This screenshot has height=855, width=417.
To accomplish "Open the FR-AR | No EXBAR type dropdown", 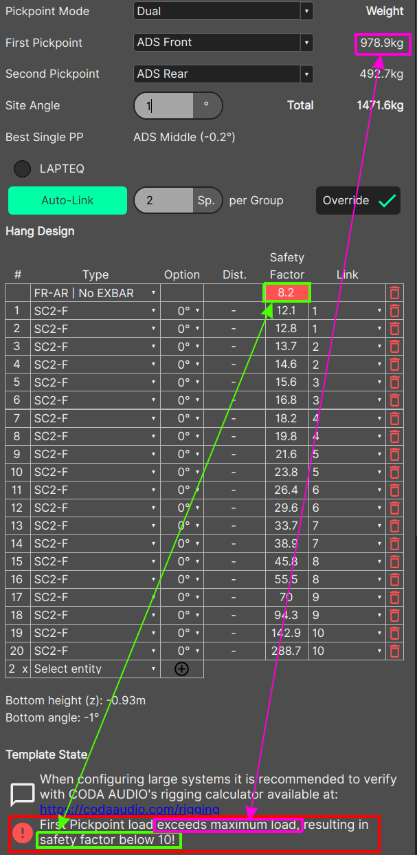I will [95, 293].
